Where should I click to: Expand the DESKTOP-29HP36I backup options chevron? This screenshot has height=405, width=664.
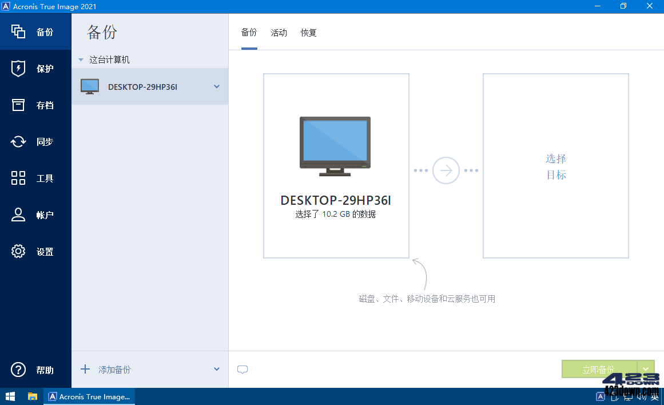tap(216, 86)
